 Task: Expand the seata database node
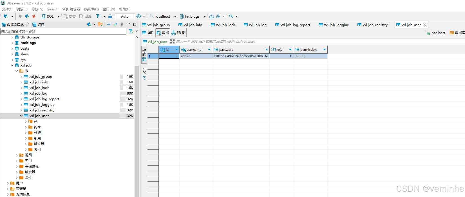click(x=12, y=49)
